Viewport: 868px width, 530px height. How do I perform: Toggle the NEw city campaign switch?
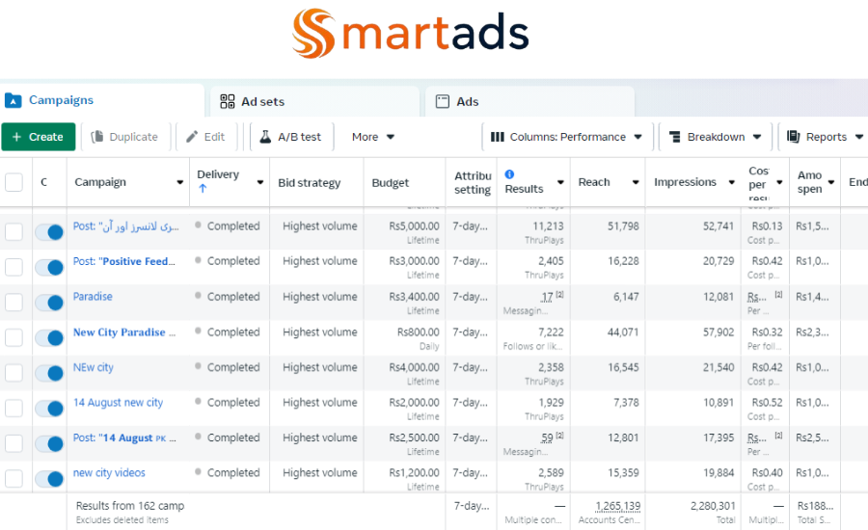coord(49,374)
